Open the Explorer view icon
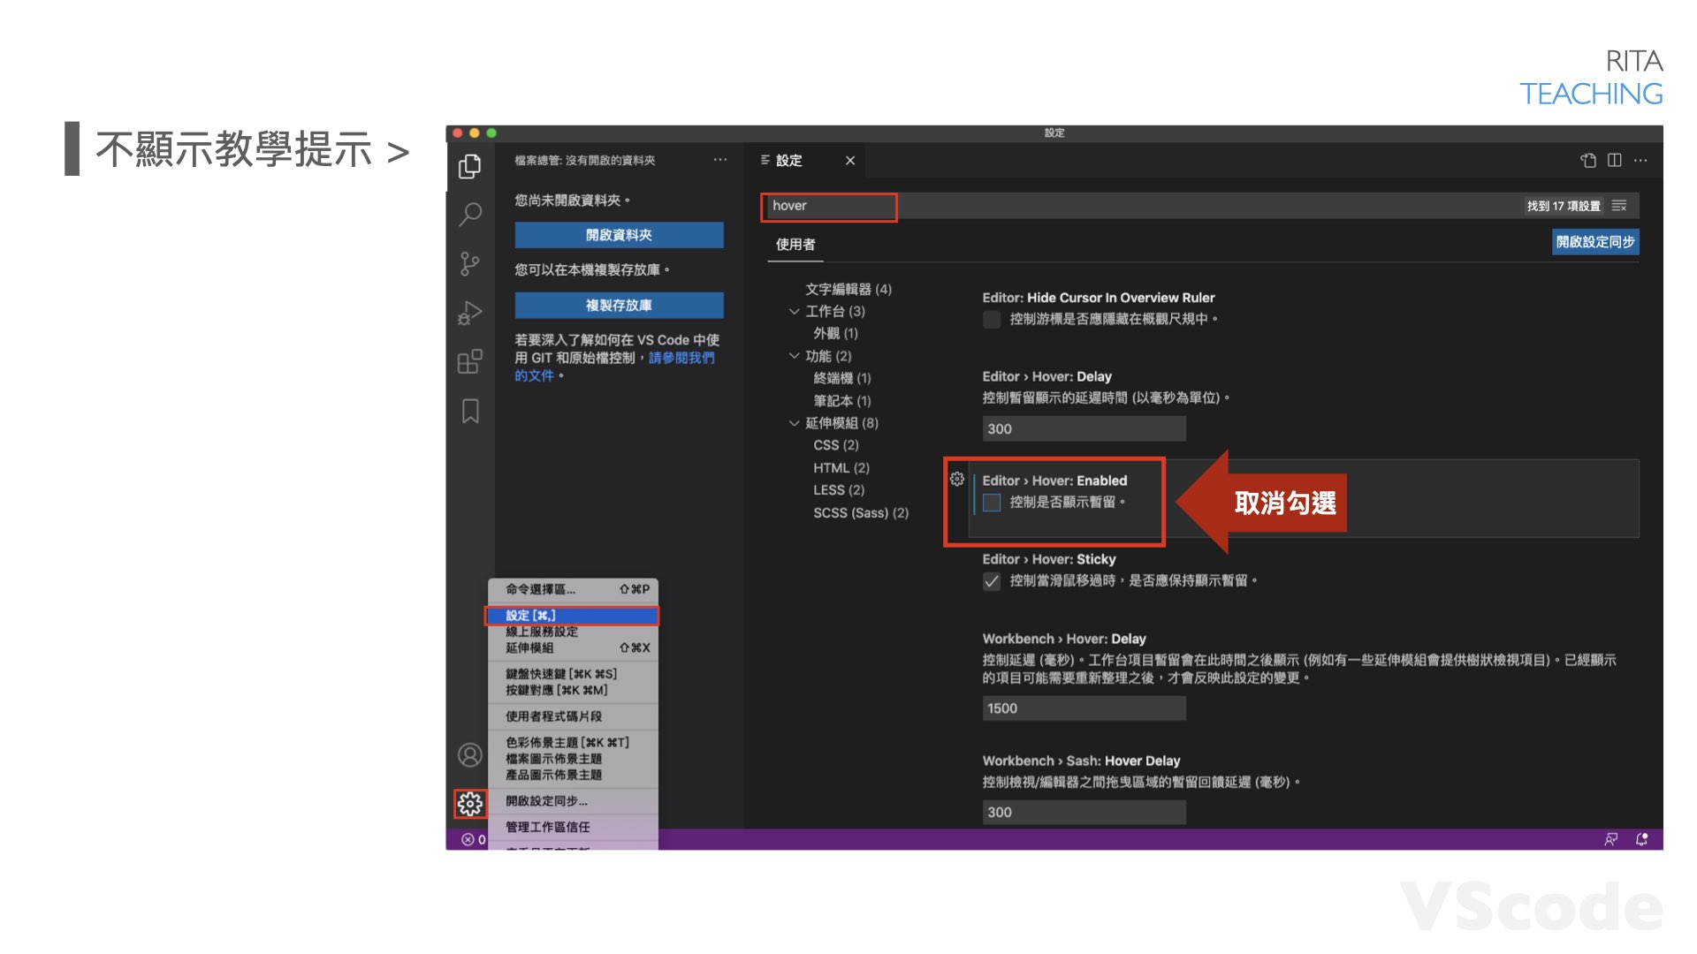1697x954 pixels. pos(469,164)
